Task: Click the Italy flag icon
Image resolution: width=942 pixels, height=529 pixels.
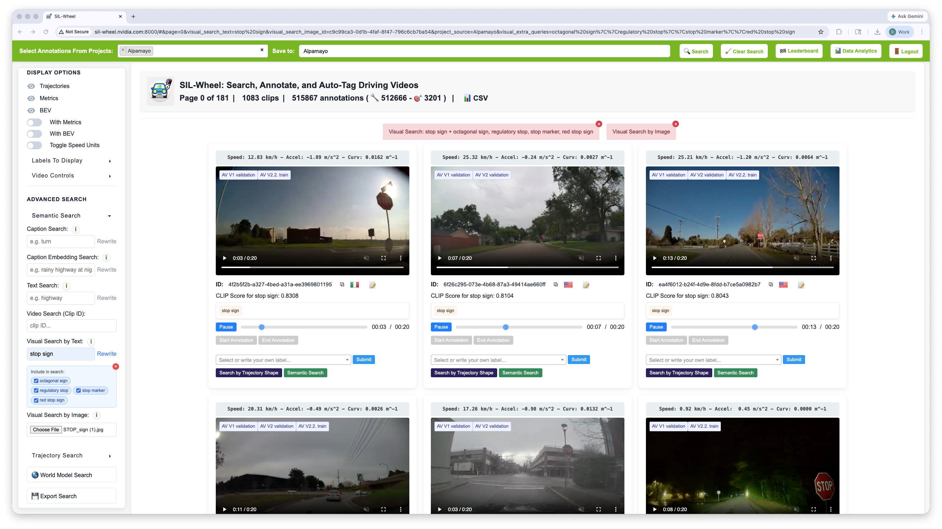Action: 355,285
